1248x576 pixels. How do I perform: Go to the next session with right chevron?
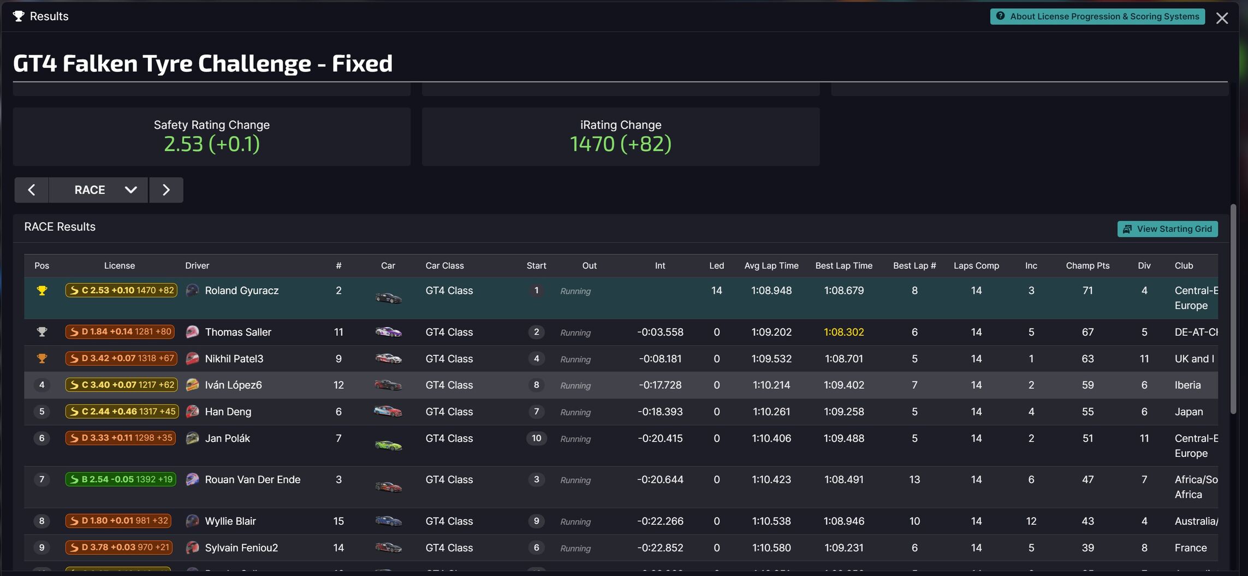(x=166, y=190)
